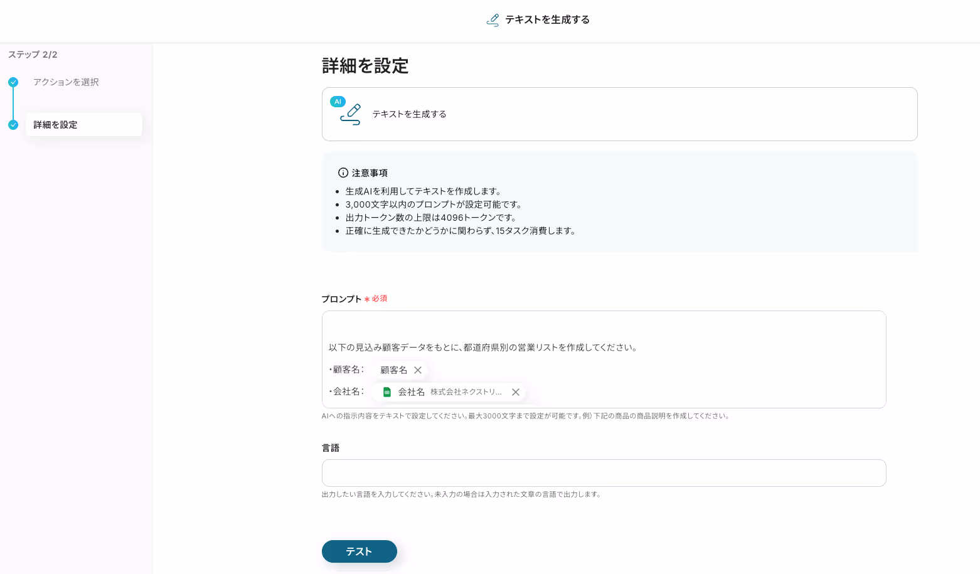Focus the 言語 input field
Screen dimensions: 980x574
pos(604,473)
